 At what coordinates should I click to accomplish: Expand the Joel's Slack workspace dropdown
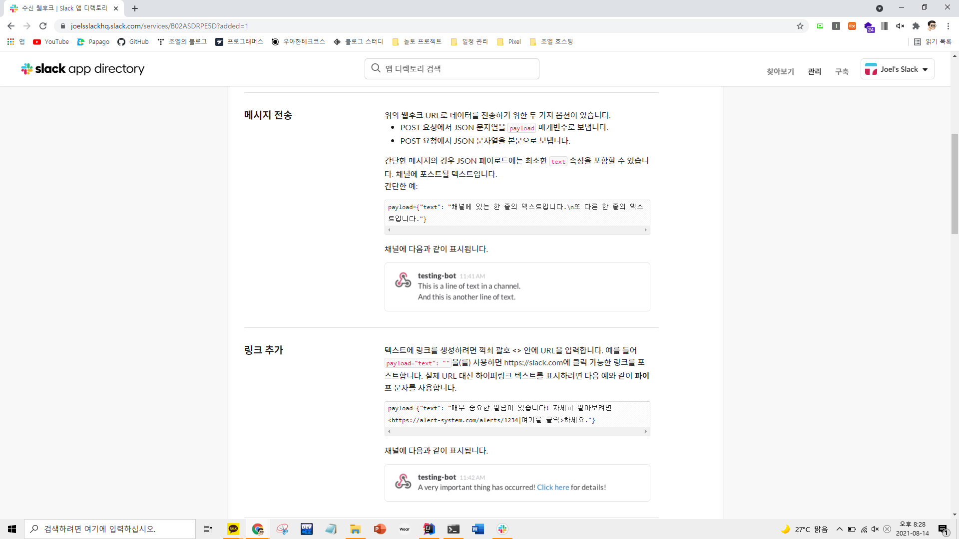click(897, 69)
